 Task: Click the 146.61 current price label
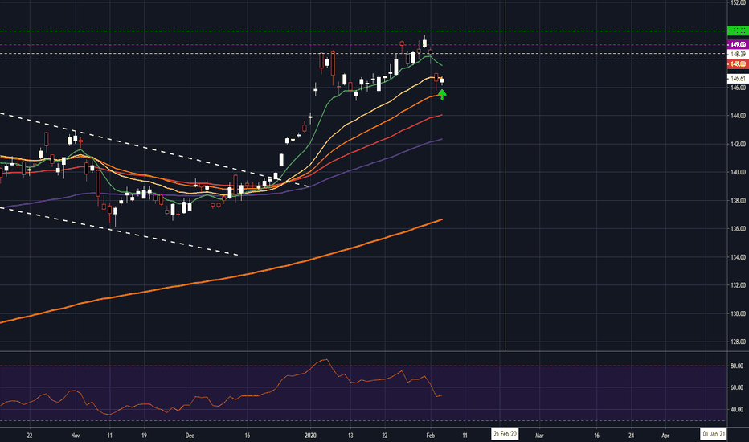coord(738,78)
